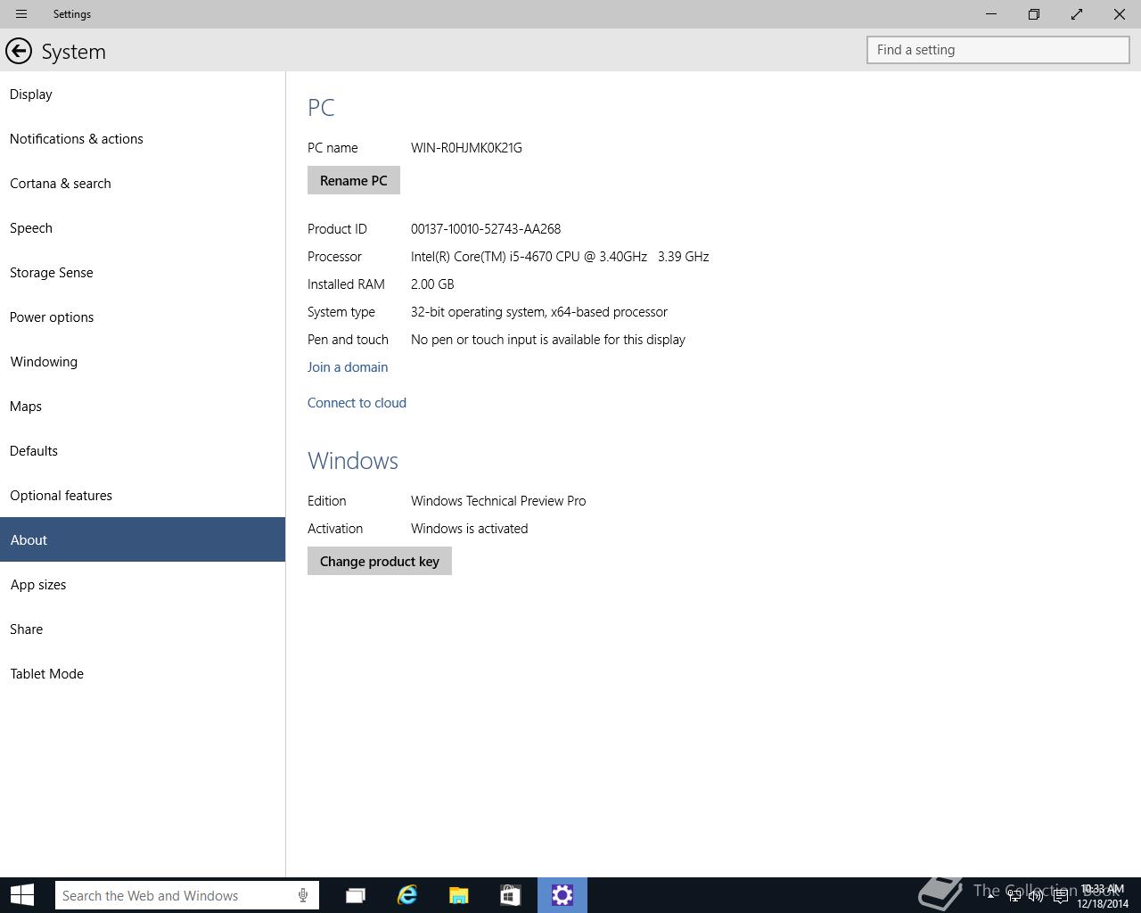Viewport: 1141px width, 913px height.
Task: Launch Internet Explorer from taskbar
Action: pyautogui.click(x=407, y=895)
